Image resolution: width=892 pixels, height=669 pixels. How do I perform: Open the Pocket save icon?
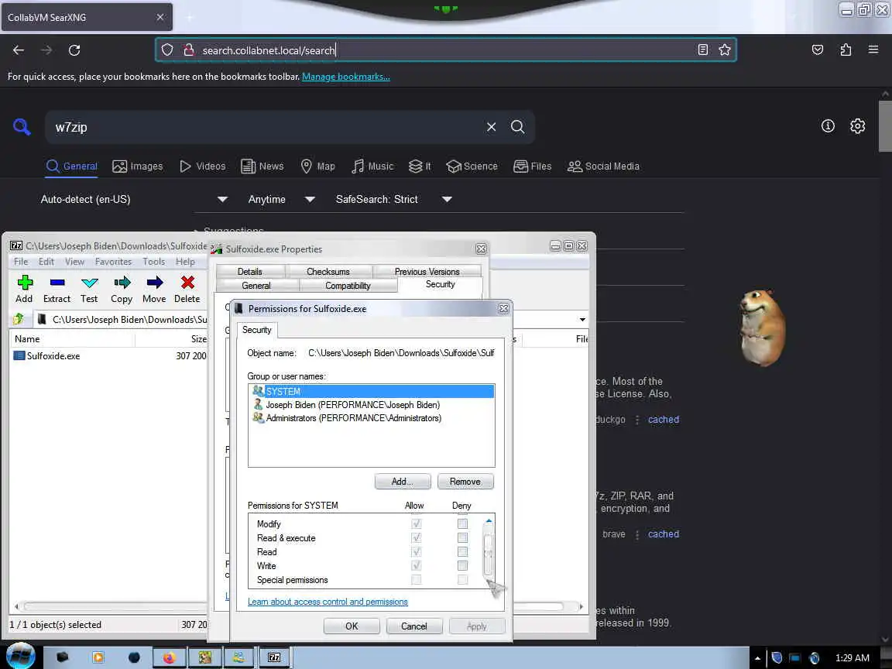click(x=818, y=50)
